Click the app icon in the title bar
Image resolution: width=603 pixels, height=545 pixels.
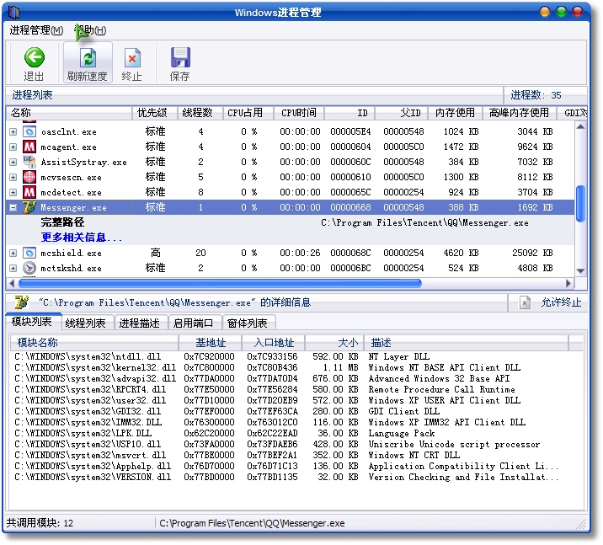point(13,13)
